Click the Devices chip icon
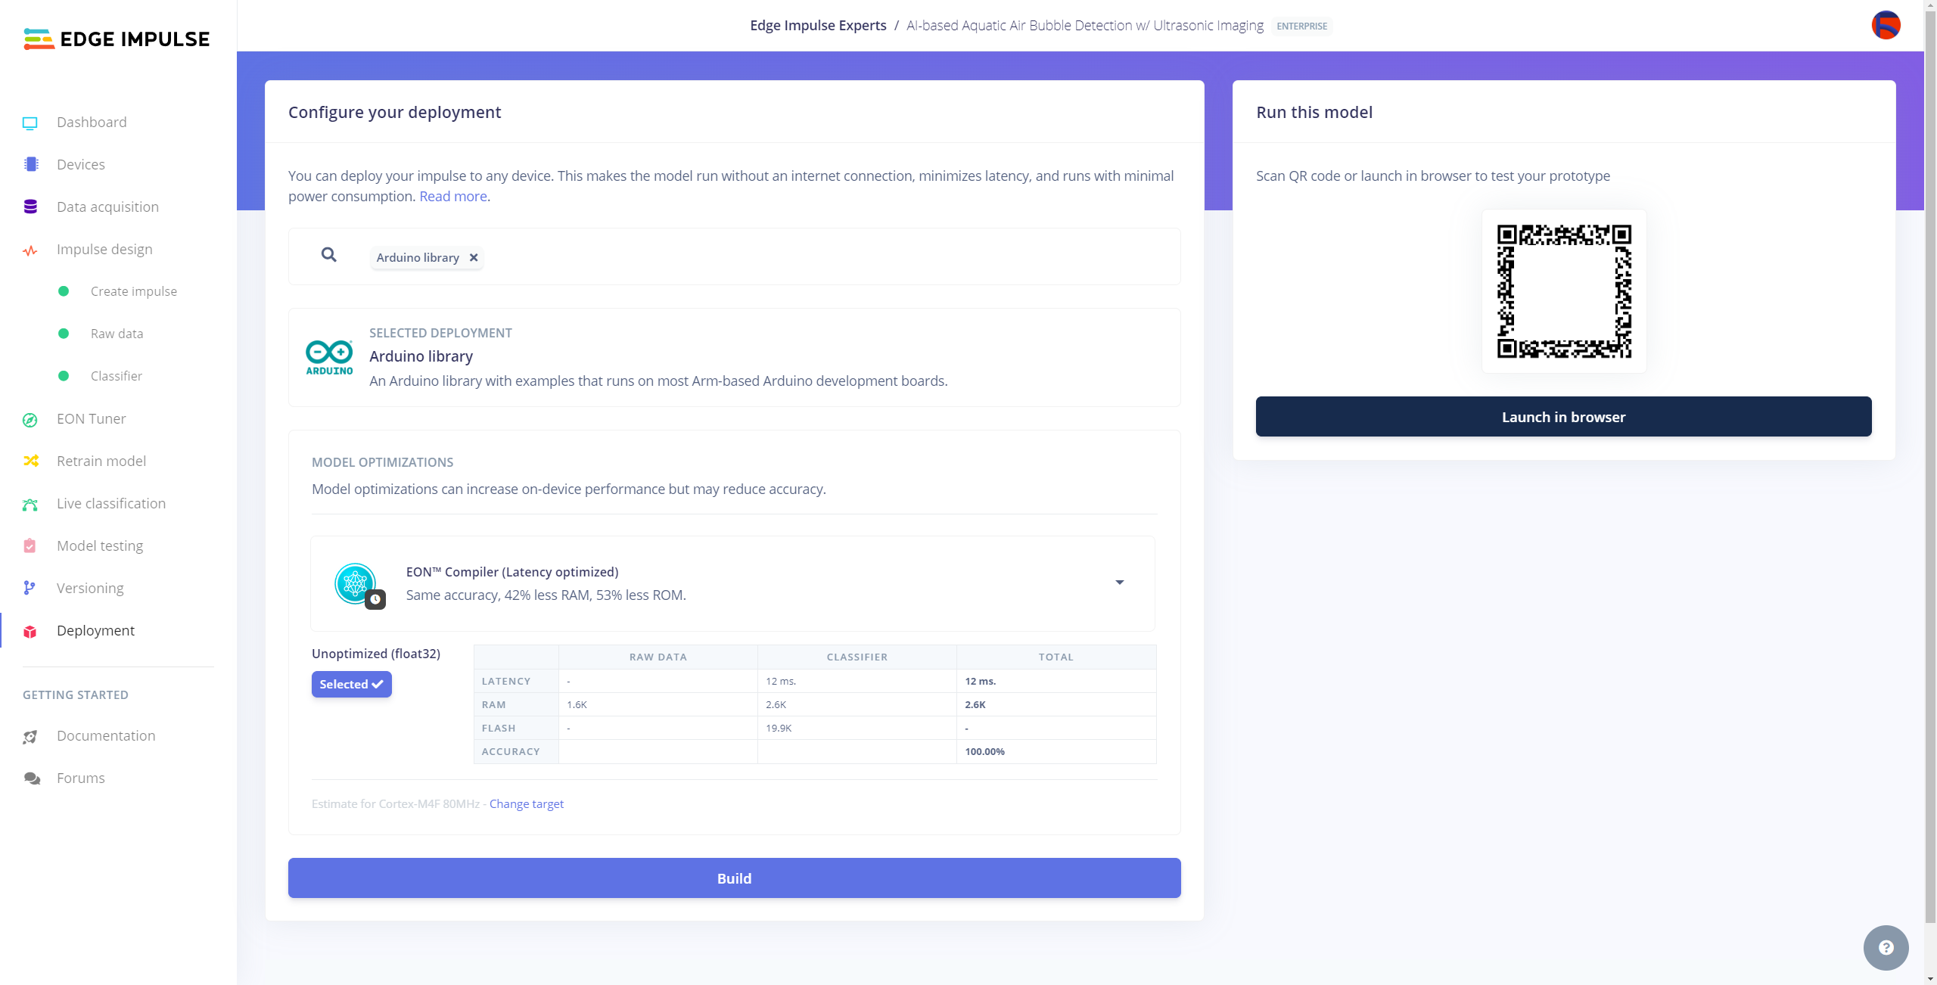This screenshot has height=985, width=1937. tap(30, 165)
